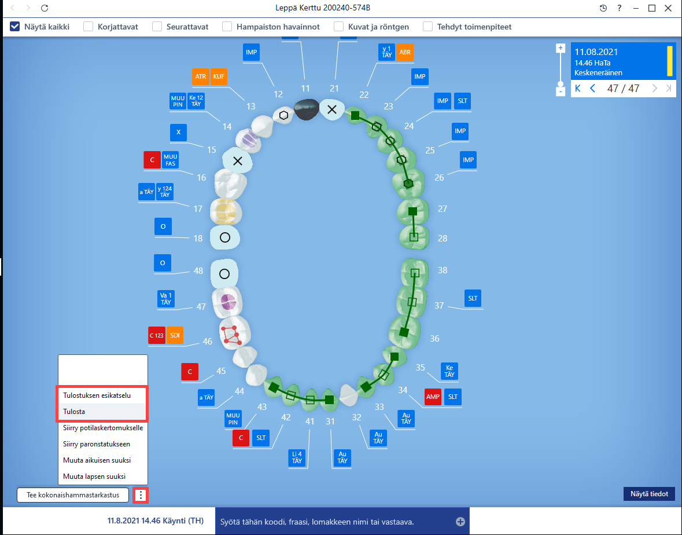Select the SLT tag on tooth 37
The width and height of the screenshot is (682, 535).
coord(473,299)
